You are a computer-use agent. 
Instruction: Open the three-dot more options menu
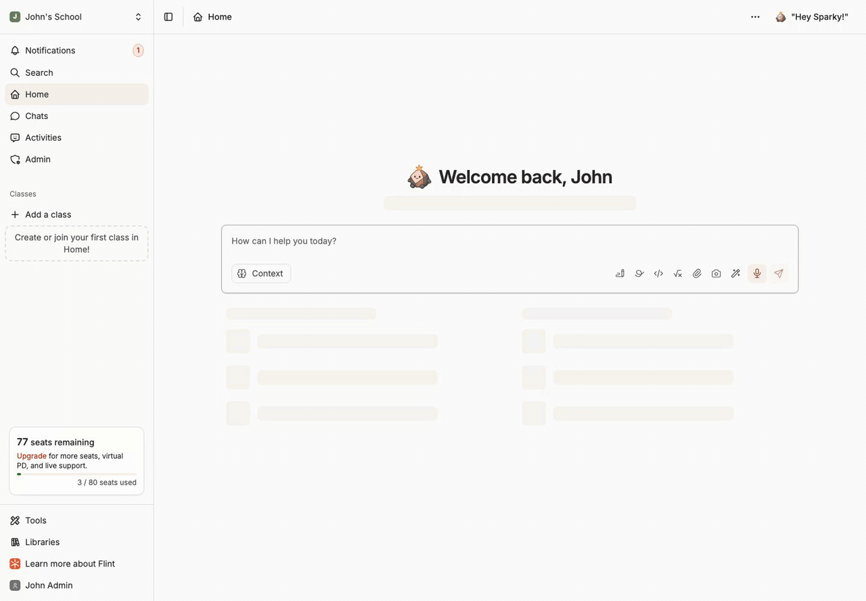755,17
